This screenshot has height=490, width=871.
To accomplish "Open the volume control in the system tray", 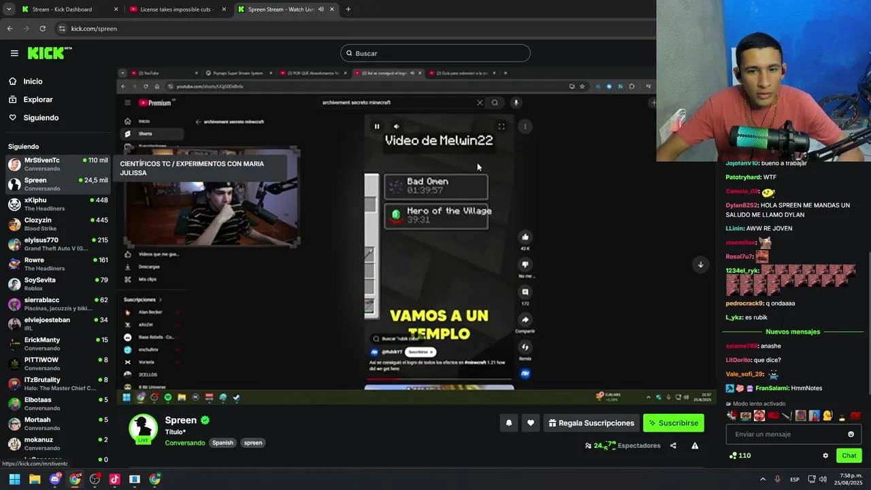I will click(823, 479).
